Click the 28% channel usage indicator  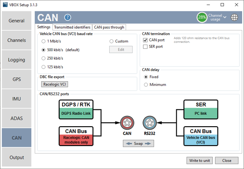click(x=202, y=17)
